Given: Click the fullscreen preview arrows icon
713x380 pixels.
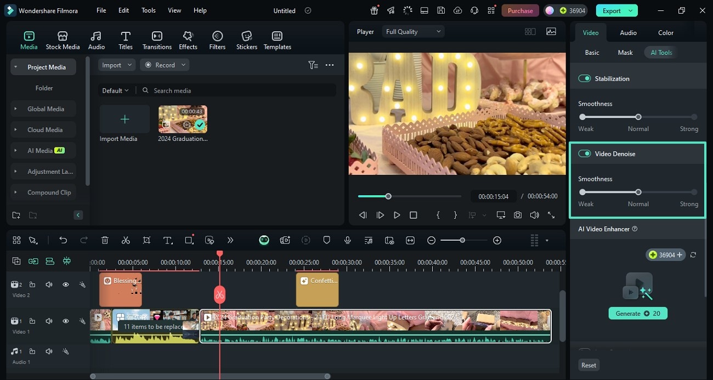Looking at the screenshot, I should [551, 215].
